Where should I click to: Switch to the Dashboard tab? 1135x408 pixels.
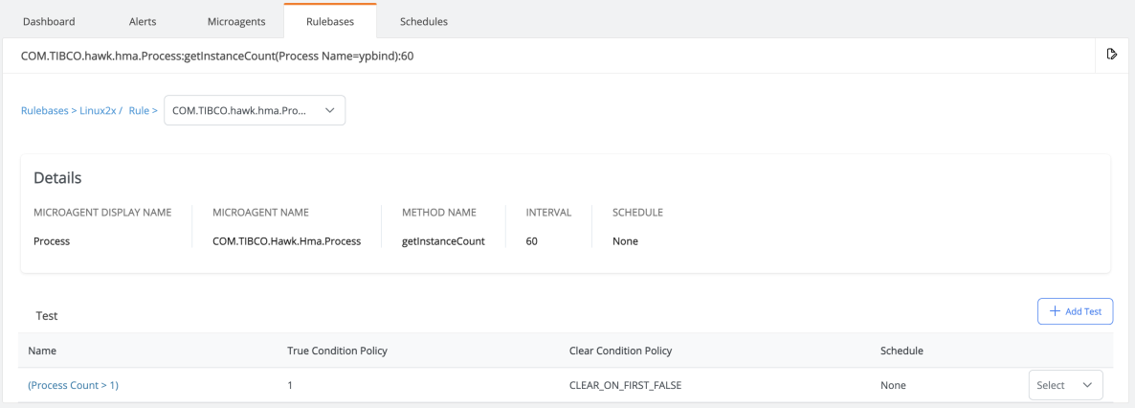pyautogui.click(x=49, y=21)
